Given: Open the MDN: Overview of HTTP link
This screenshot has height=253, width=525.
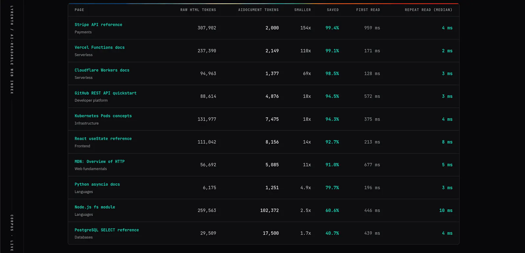Looking at the screenshot, I should point(99,162).
